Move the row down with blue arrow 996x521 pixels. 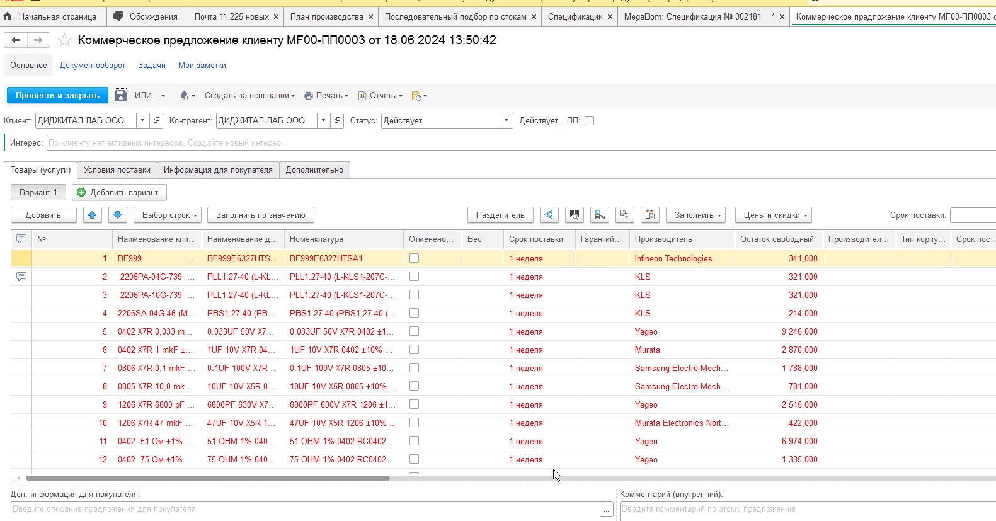pos(117,215)
